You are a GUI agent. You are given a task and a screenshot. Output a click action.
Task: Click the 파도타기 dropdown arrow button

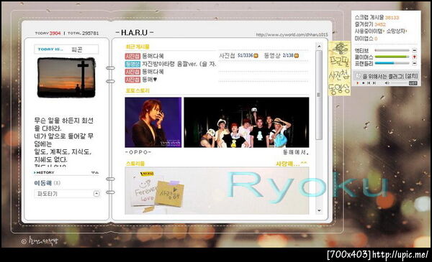(x=96, y=194)
